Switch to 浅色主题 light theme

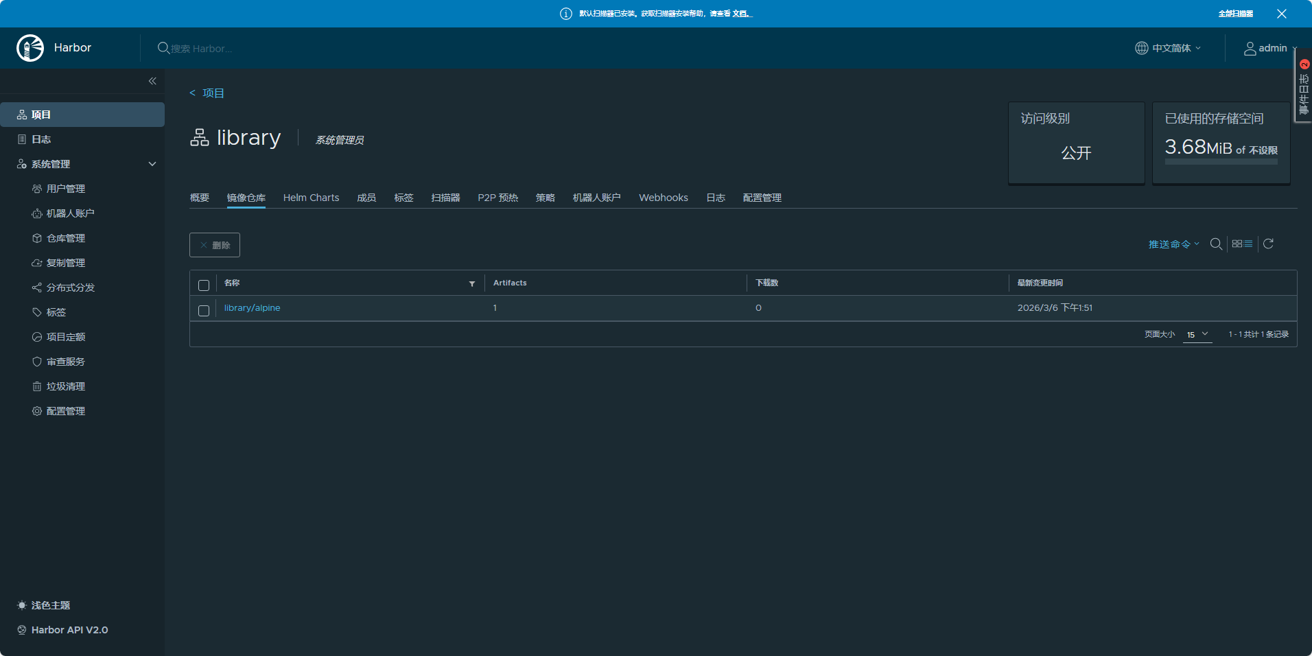(44, 605)
